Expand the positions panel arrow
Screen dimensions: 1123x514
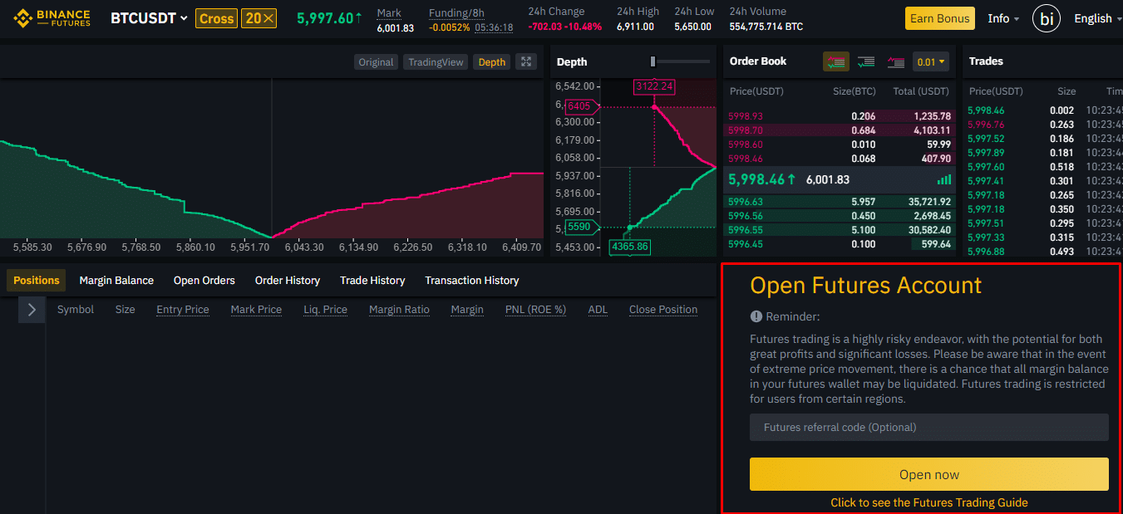pyautogui.click(x=32, y=310)
